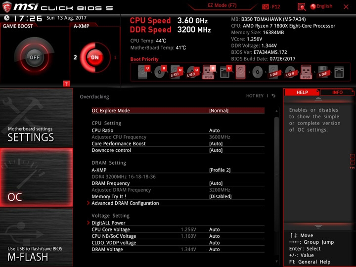
Task: Switch to EZ Mode (F7)
Action: 222,5
